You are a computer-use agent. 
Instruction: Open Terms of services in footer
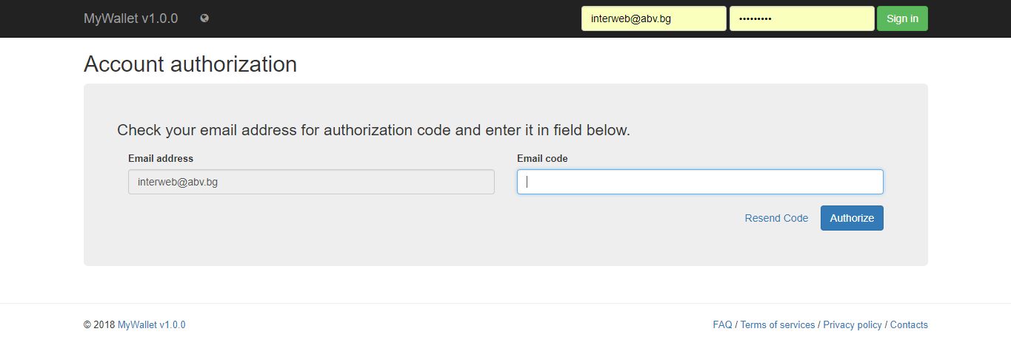point(778,324)
